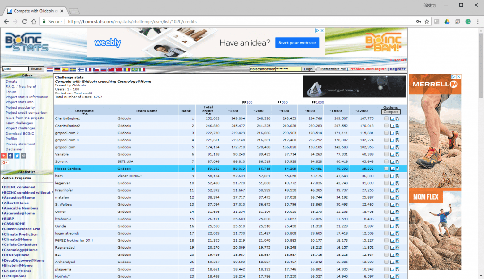Click the Compare button

[391, 112]
